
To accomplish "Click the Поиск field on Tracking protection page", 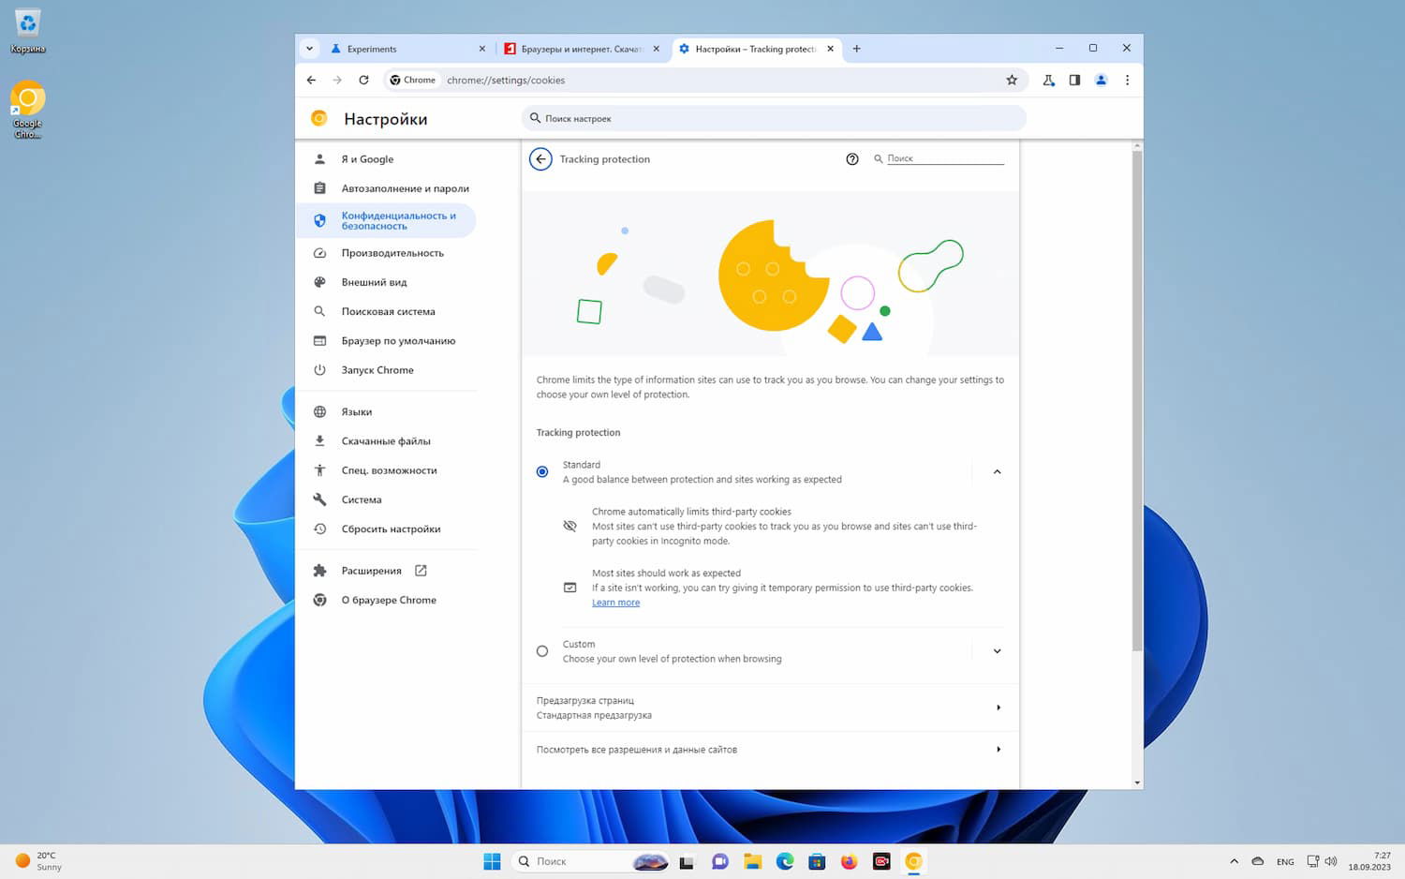I will pos(945,158).
